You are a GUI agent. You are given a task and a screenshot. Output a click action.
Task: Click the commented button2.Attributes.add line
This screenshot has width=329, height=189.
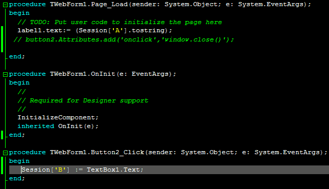coord(124,39)
